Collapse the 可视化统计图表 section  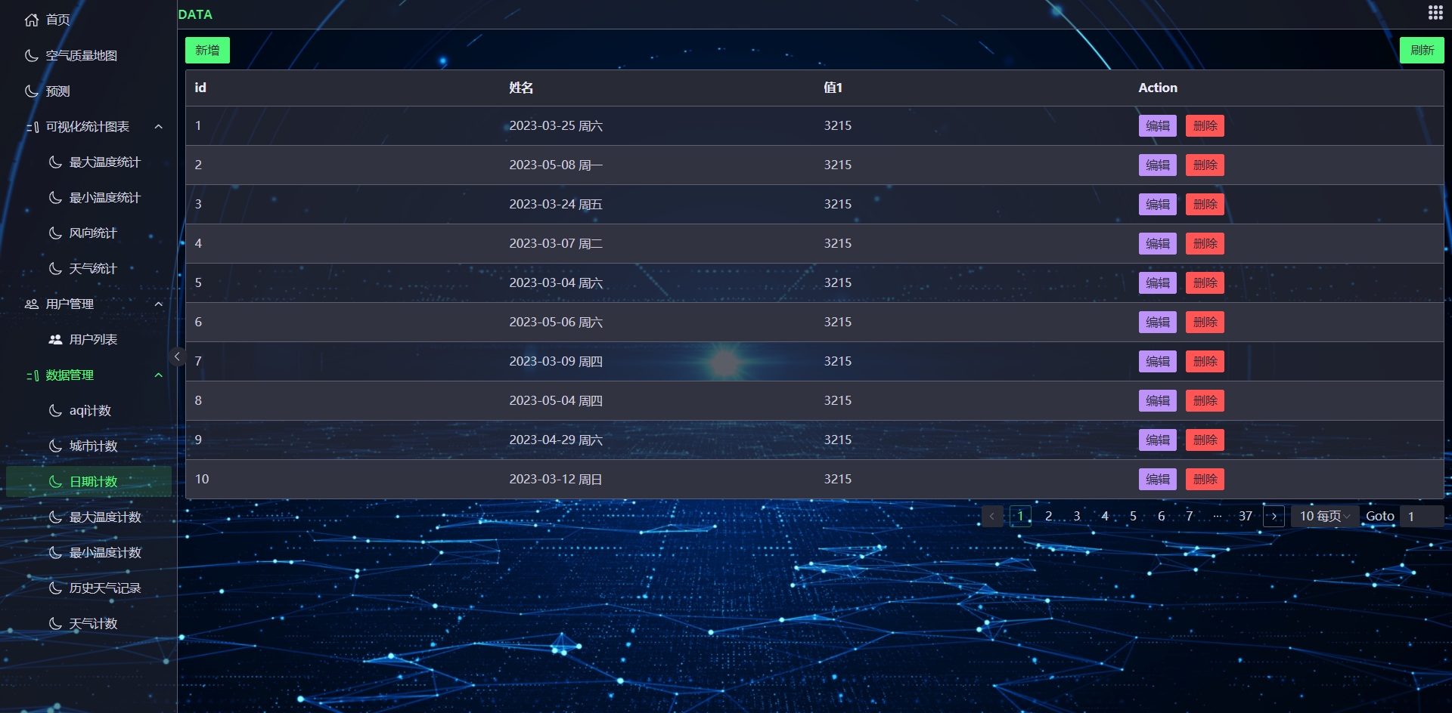click(x=158, y=126)
